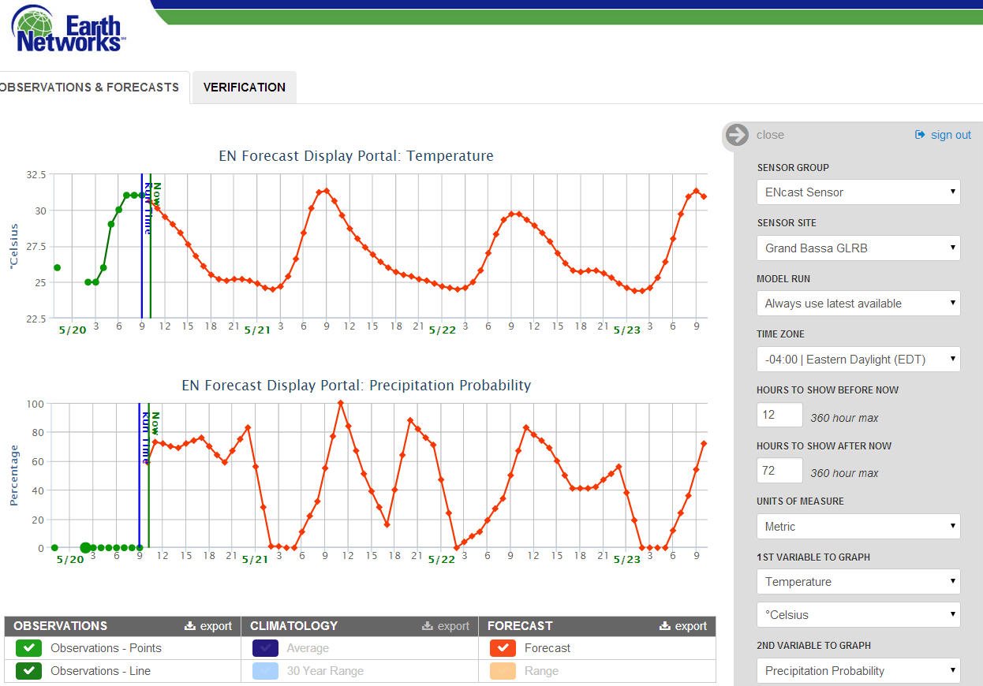This screenshot has width=983, height=686.
Task: Open the °Celsius unit dropdown
Action: coord(858,615)
